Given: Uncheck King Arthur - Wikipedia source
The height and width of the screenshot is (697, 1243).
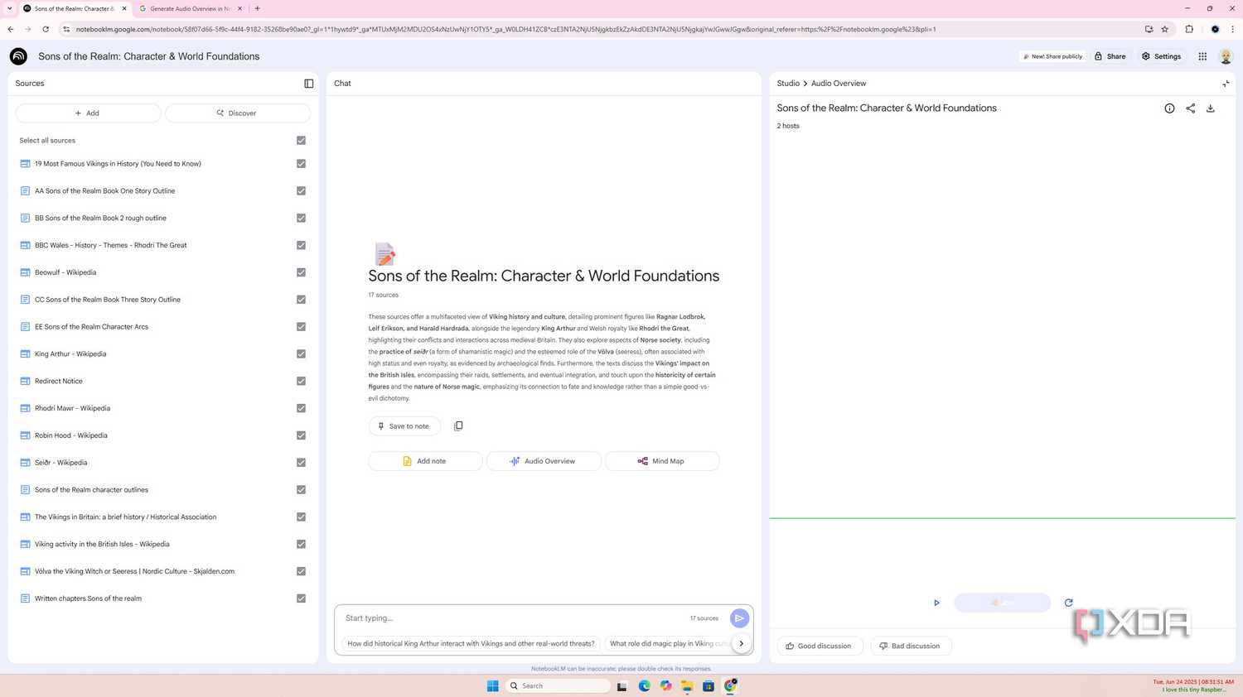Looking at the screenshot, I should (301, 354).
